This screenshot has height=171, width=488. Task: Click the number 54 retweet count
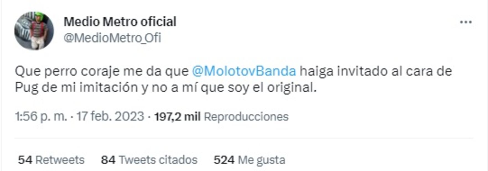pos(25,160)
